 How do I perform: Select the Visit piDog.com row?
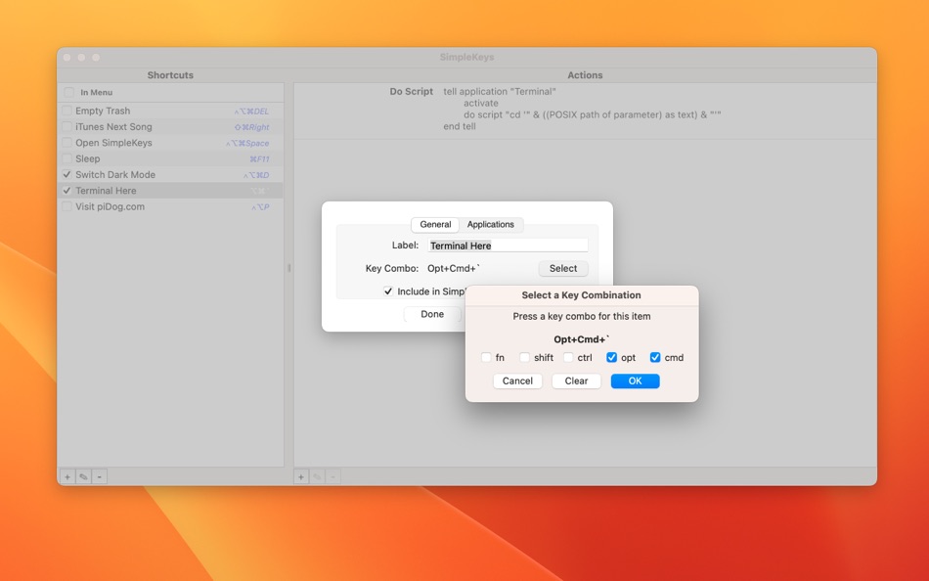tap(170, 207)
